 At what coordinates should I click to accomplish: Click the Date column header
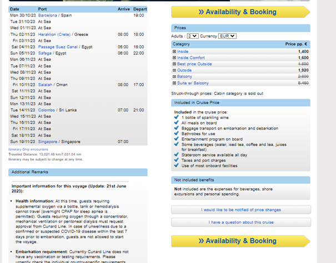[x=14, y=9]
